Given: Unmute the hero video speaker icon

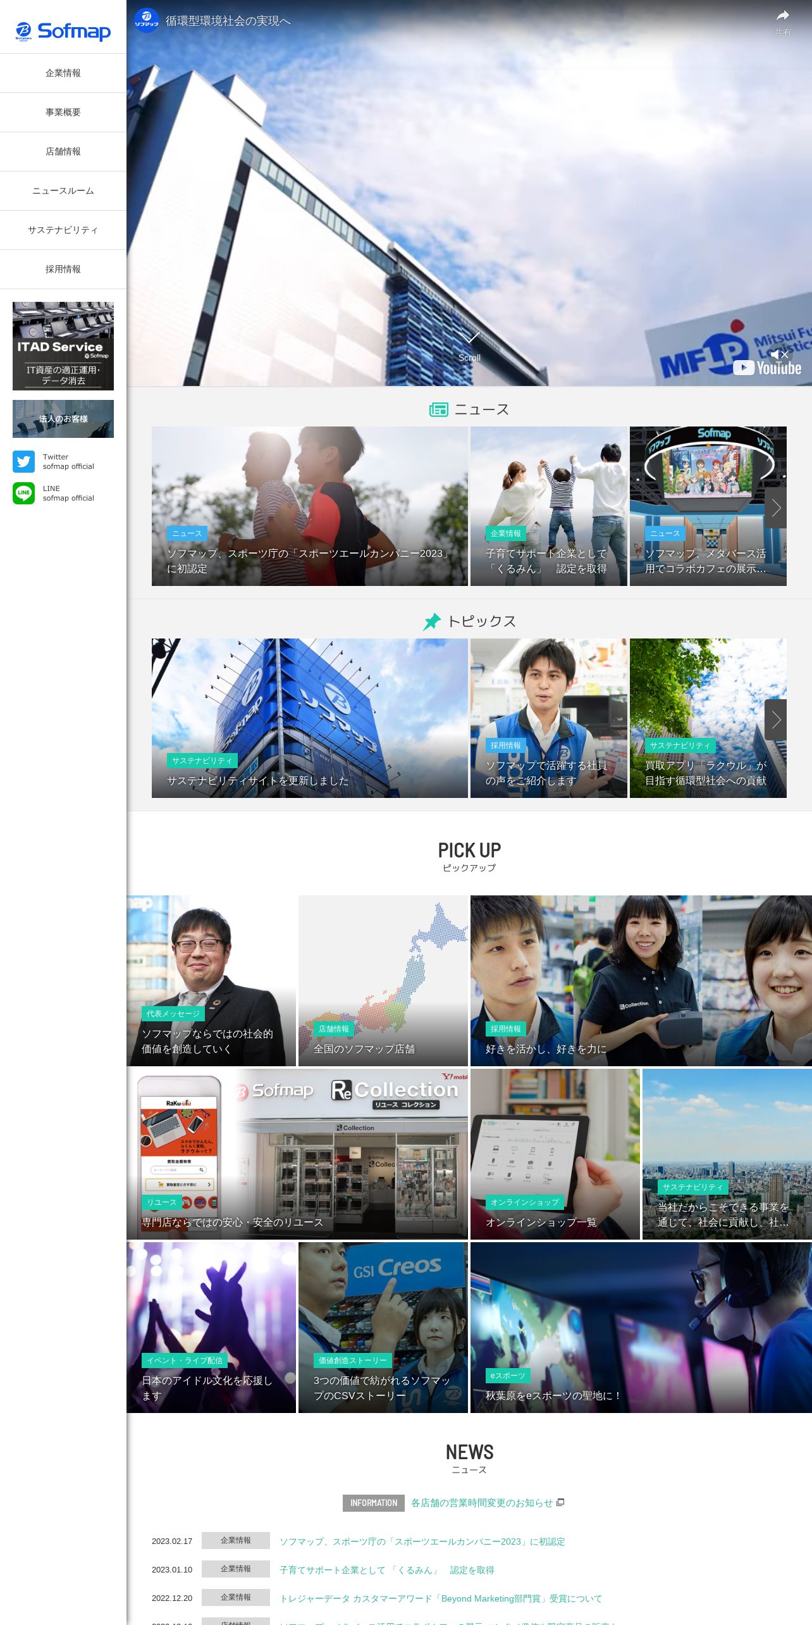Looking at the screenshot, I should (780, 354).
